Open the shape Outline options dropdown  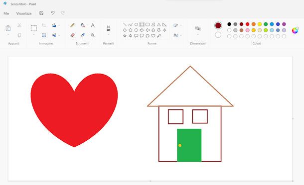[178, 25]
